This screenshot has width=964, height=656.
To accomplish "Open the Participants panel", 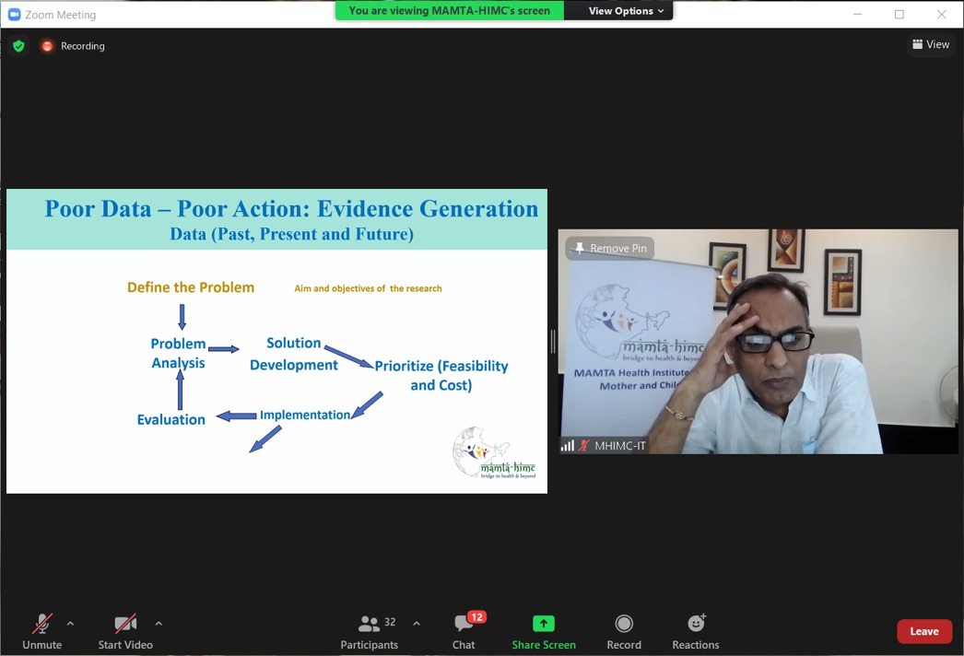I will point(370,632).
